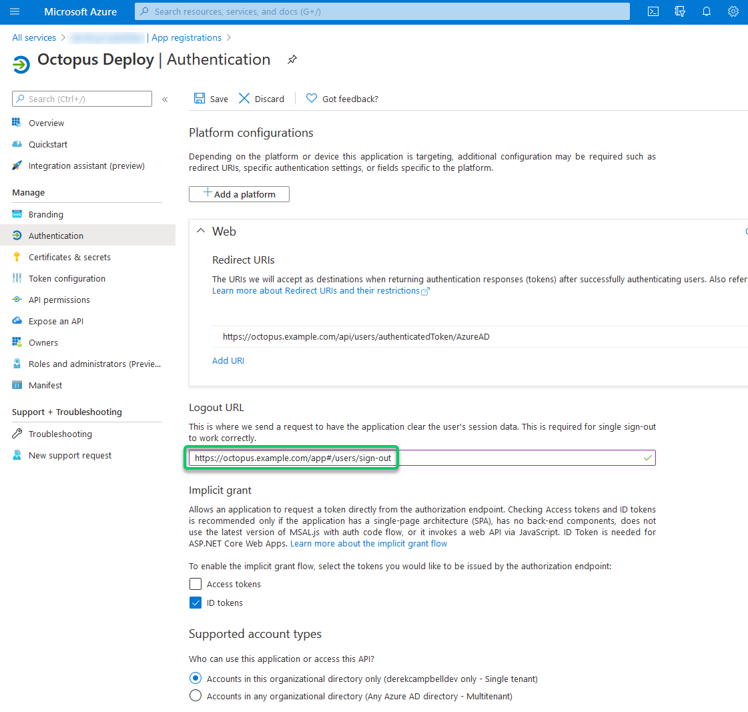The image size is (748, 712).
Task: Disable the ID tokens checkbox
Action: pyautogui.click(x=195, y=602)
